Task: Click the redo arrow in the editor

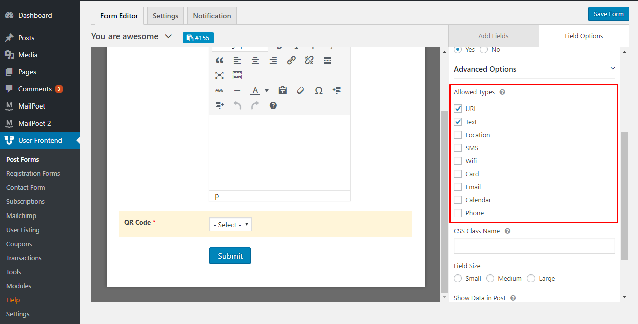Action: (x=255, y=105)
